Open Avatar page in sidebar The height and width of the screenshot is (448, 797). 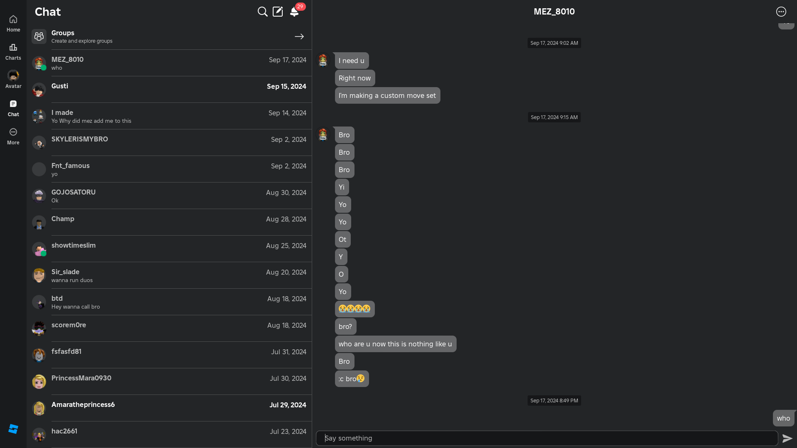[13, 79]
